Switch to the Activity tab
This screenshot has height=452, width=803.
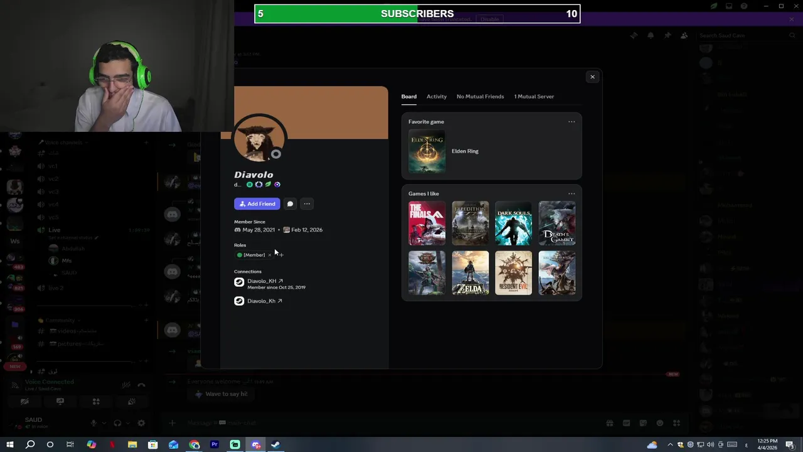point(437,97)
